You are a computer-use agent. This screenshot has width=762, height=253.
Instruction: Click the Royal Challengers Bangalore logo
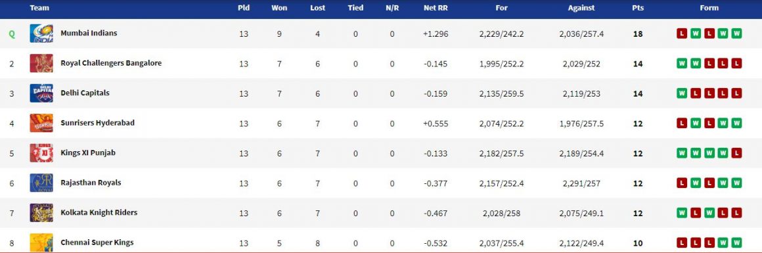41,63
